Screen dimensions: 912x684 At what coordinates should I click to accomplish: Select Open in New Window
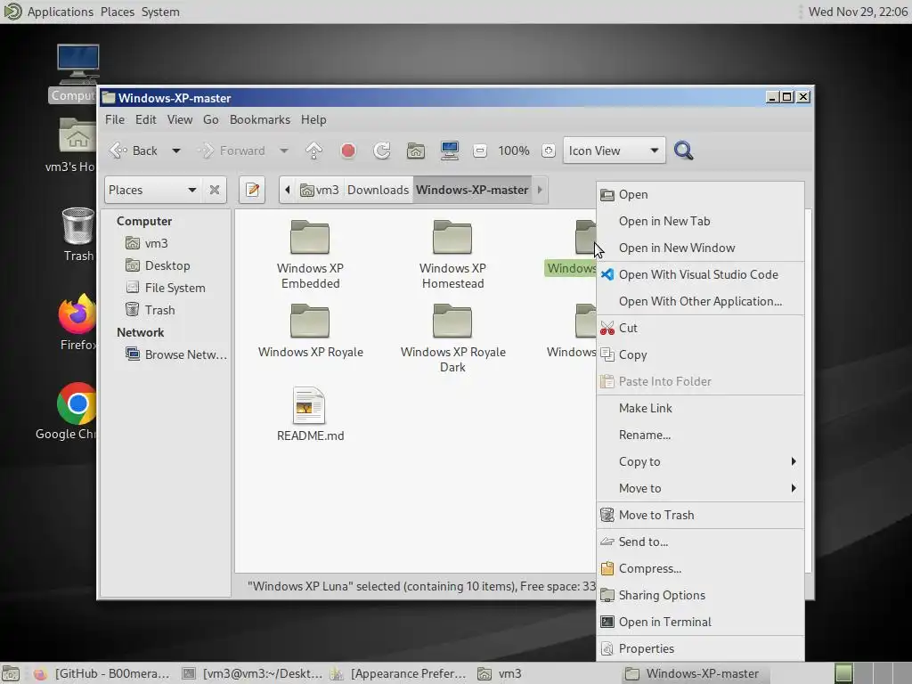tap(700, 248)
